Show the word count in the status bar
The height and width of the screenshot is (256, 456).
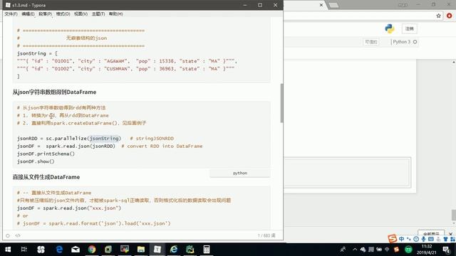point(266,235)
